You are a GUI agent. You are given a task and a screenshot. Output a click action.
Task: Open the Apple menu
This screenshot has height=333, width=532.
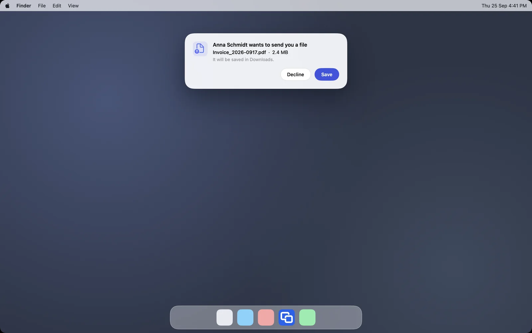tap(7, 6)
